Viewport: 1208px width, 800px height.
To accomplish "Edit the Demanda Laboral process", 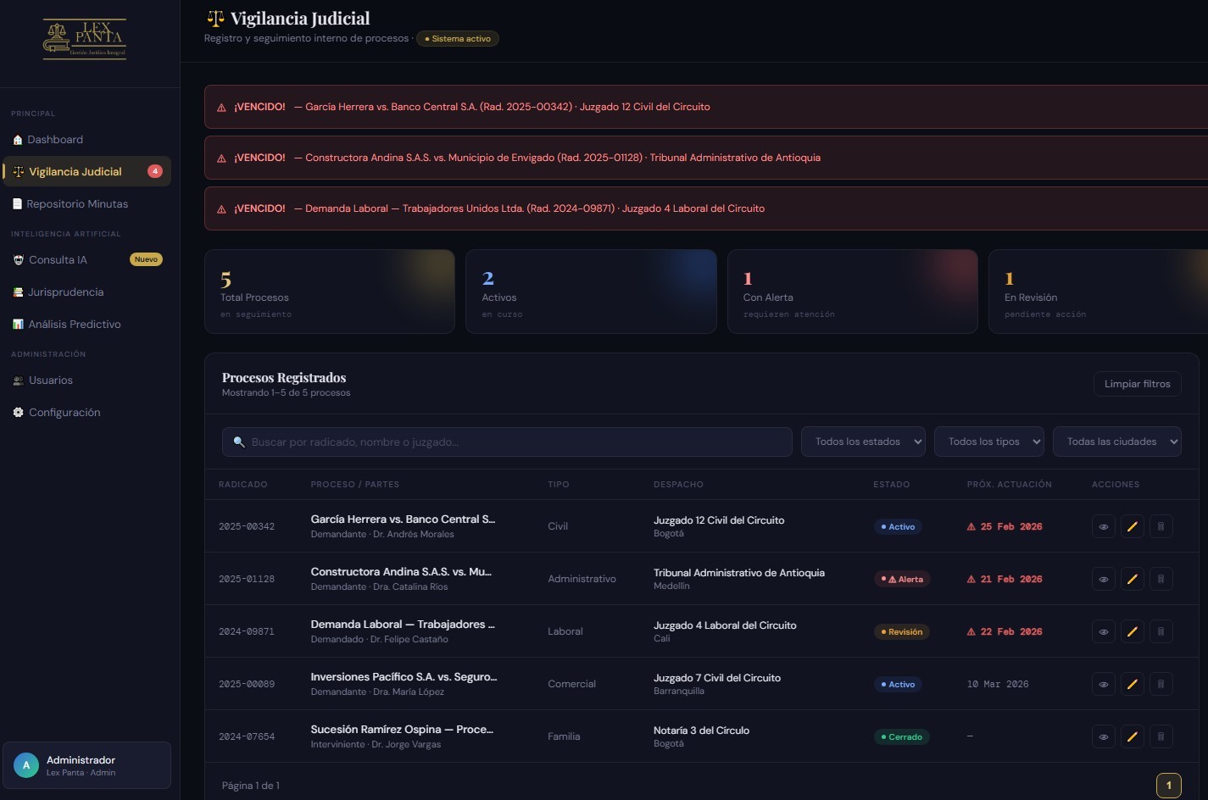I will 1132,631.
